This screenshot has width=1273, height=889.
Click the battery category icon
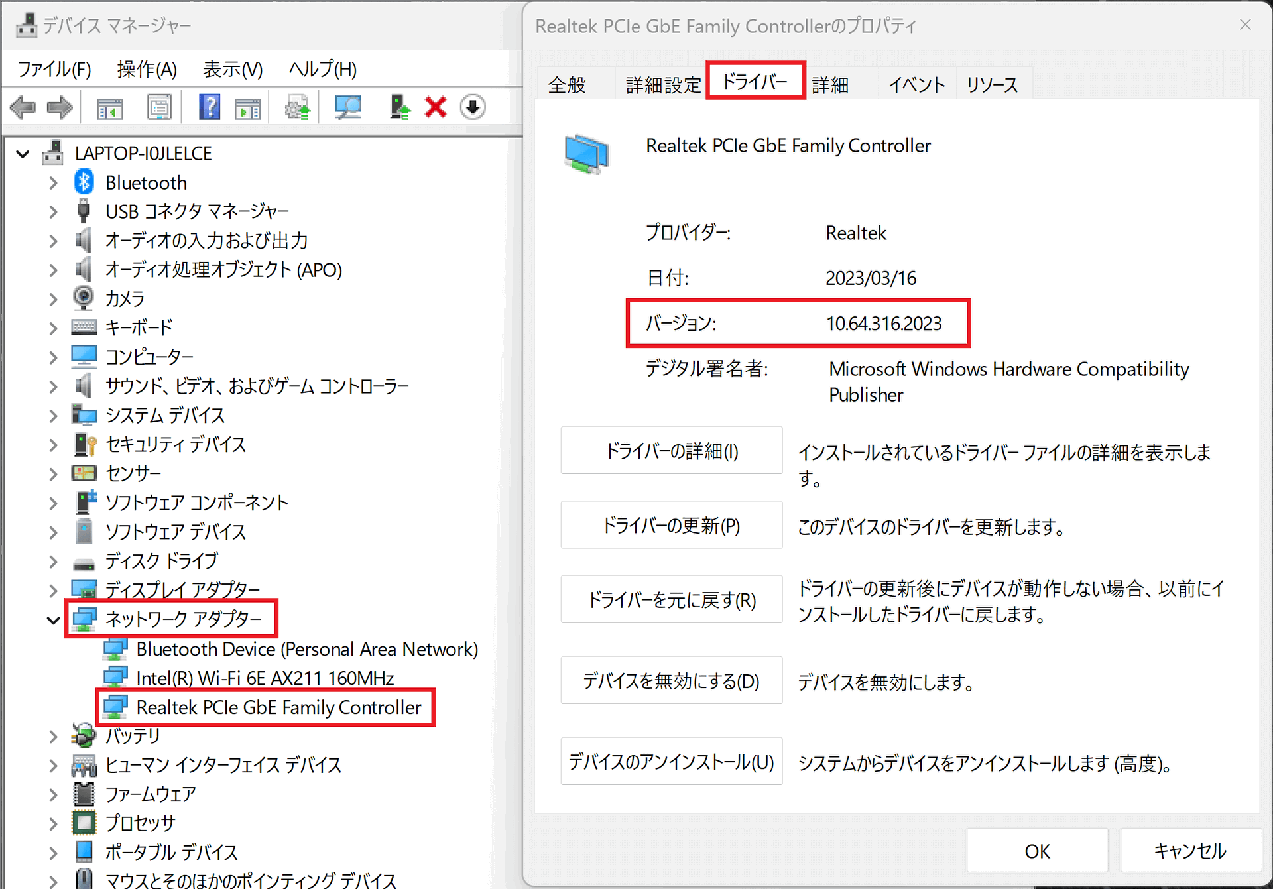pos(84,735)
